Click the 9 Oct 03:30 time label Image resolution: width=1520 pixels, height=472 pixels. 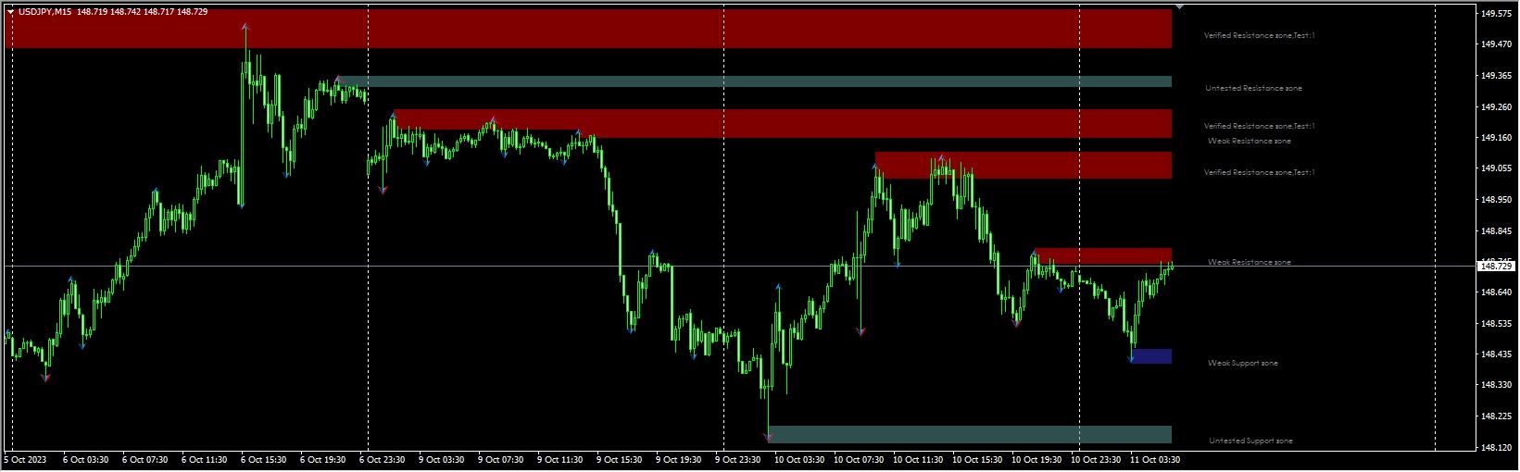point(441,459)
